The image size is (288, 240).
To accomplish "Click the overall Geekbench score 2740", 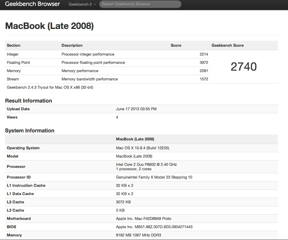I will (x=244, y=67).
